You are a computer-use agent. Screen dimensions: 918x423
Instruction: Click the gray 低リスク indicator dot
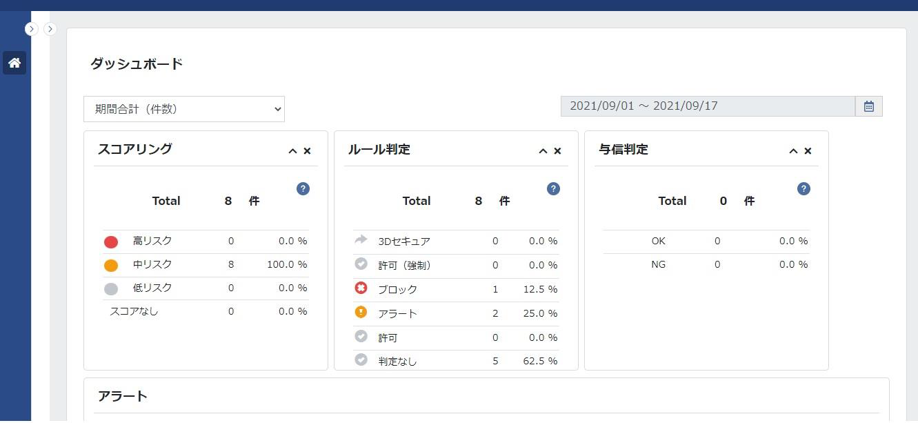tap(111, 289)
